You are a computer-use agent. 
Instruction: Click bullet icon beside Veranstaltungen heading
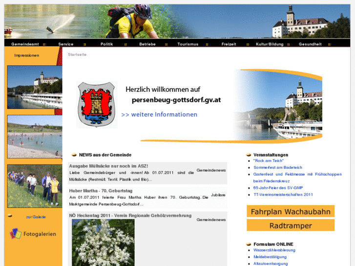pyautogui.click(x=249, y=155)
